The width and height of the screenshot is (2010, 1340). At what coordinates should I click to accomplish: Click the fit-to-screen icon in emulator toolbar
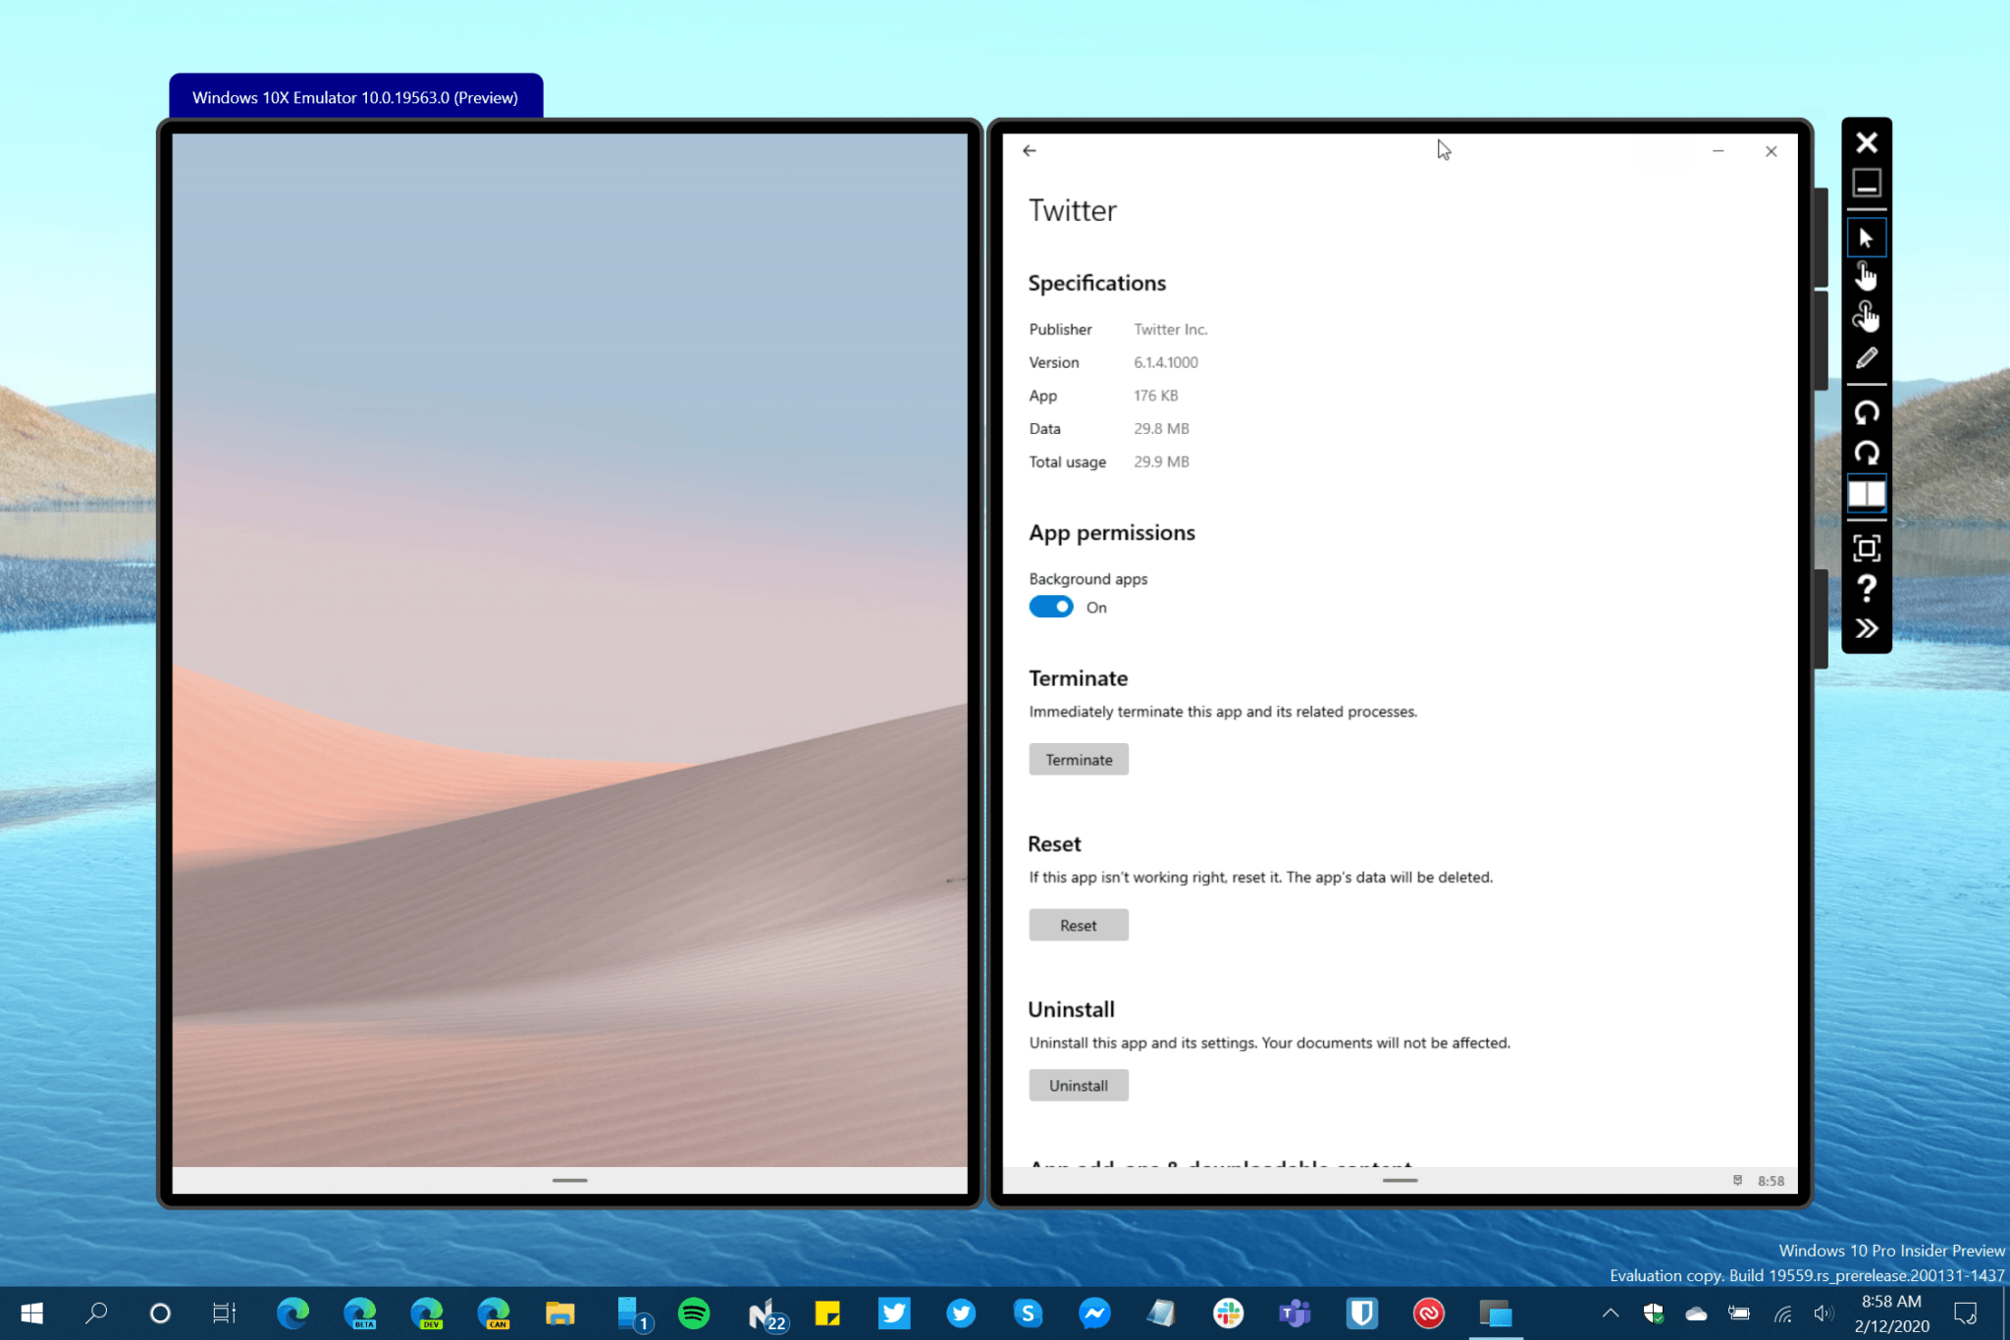pyautogui.click(x=1865, y=548)
